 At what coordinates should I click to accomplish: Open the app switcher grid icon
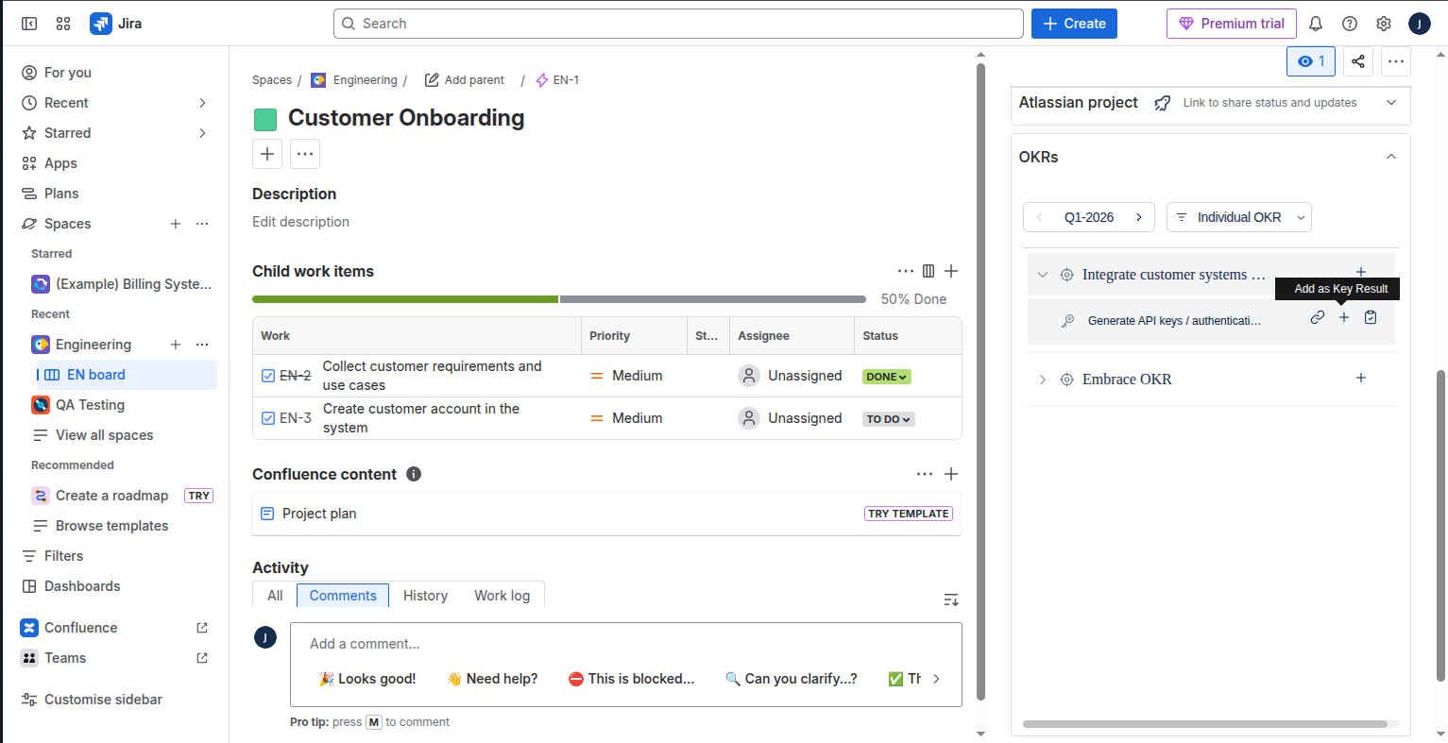click(x=63, y=24)
